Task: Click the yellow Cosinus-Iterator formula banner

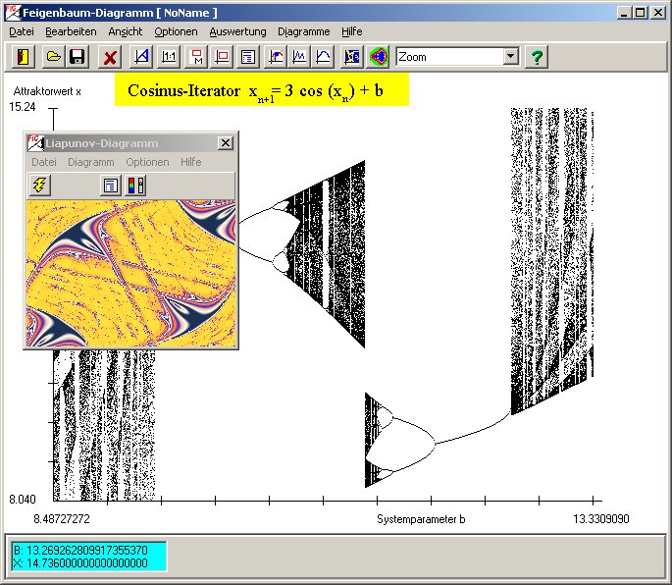Action: click(261, 89)
